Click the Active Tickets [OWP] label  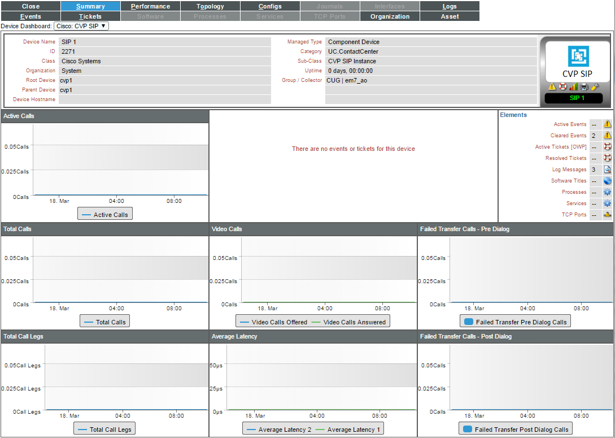(x=561, y=147)
